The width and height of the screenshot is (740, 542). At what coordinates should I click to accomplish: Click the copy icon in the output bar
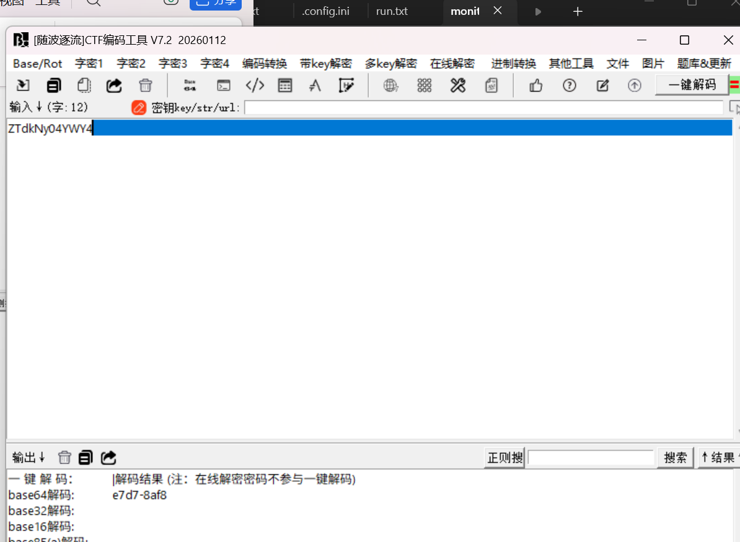point(86,458)
